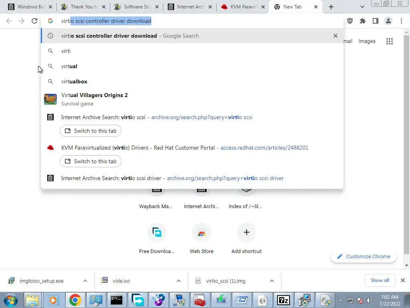Open Windows Explorer from taskbar
Viewport: 410px width, 308px height.
click(32, 300)
